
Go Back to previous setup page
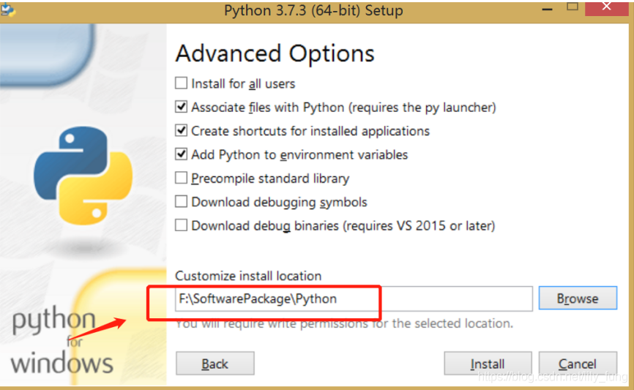click(x=215, y=364)
